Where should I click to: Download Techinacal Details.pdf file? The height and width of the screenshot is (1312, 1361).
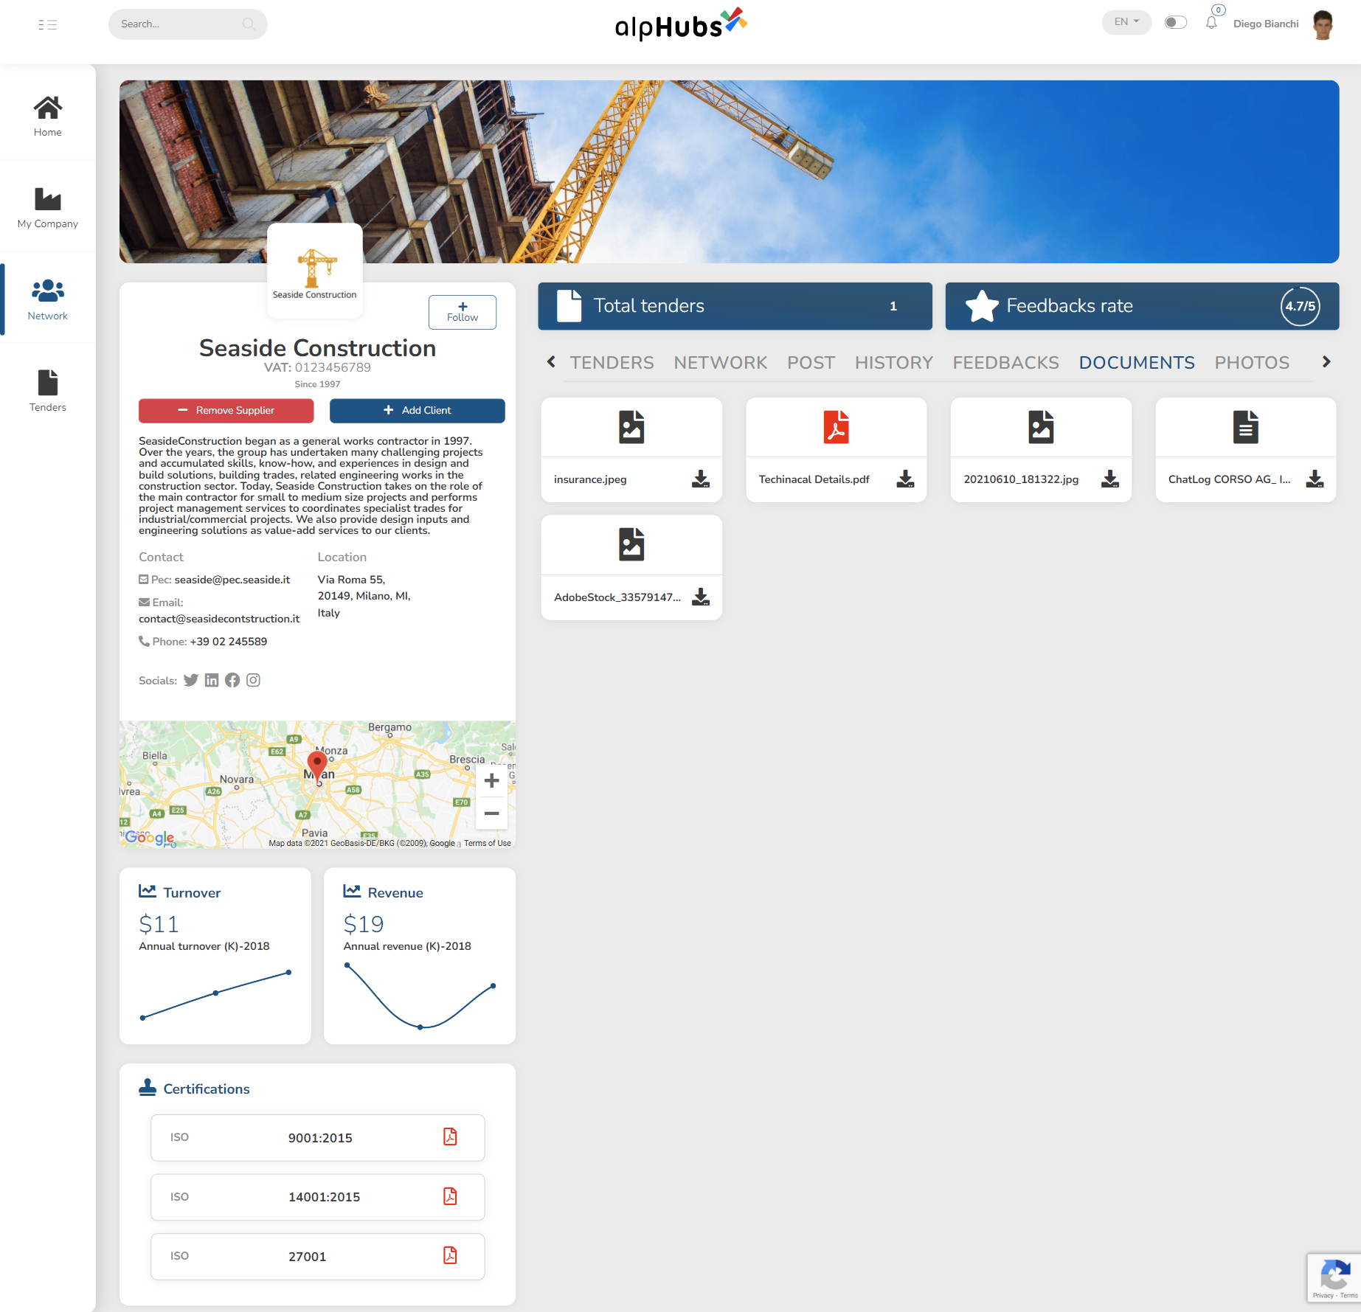click(x=906, y=479)
